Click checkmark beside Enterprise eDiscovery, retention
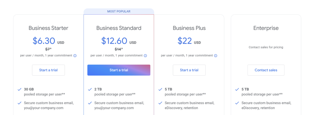This screenshot has width=311, height=115. click(237, 103)
